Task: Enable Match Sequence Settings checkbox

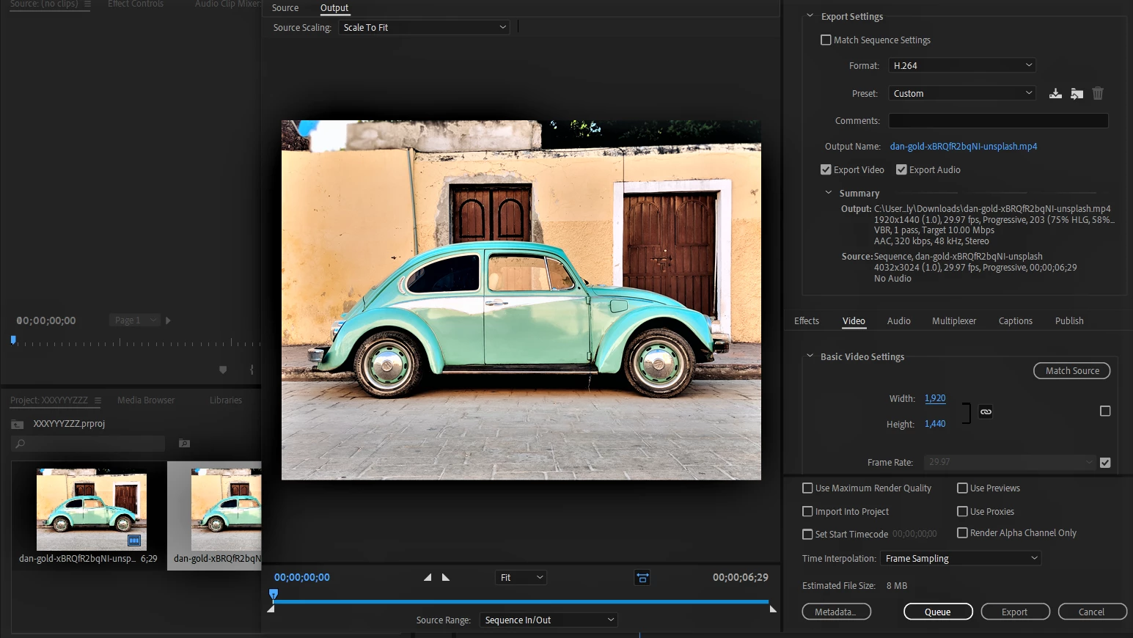Action: point(826,40)
